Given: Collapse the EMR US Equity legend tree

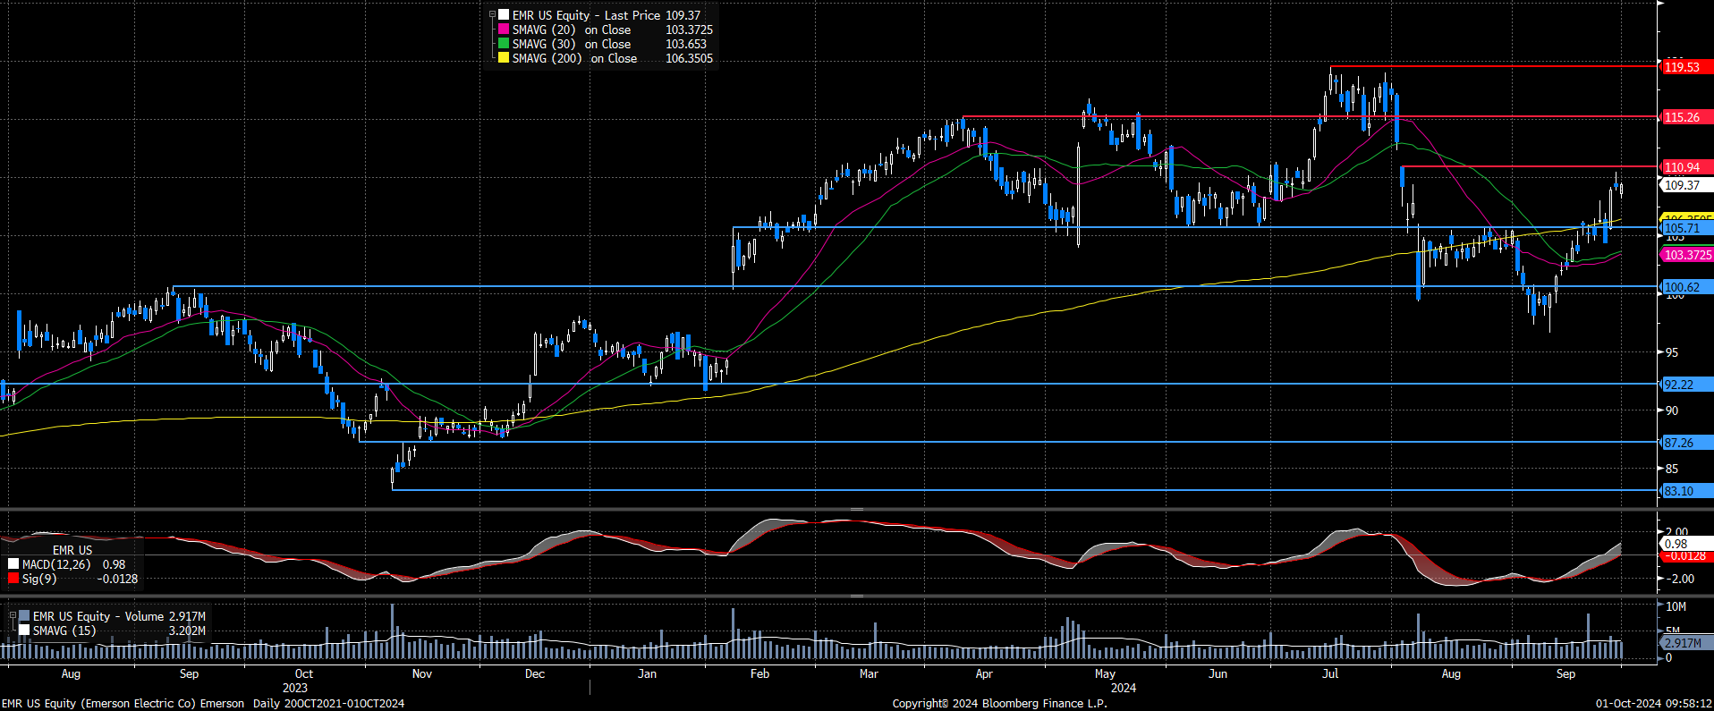Looking at the screenshot, I should tap(492, 15).
